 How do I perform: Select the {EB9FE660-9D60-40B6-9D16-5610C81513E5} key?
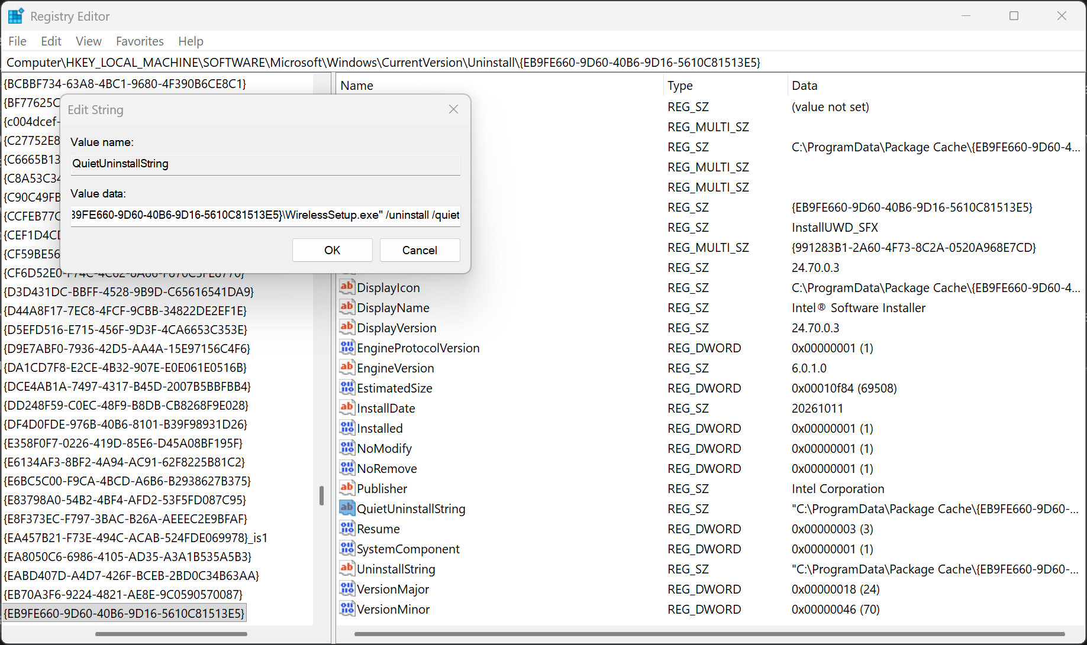(124, 613)
